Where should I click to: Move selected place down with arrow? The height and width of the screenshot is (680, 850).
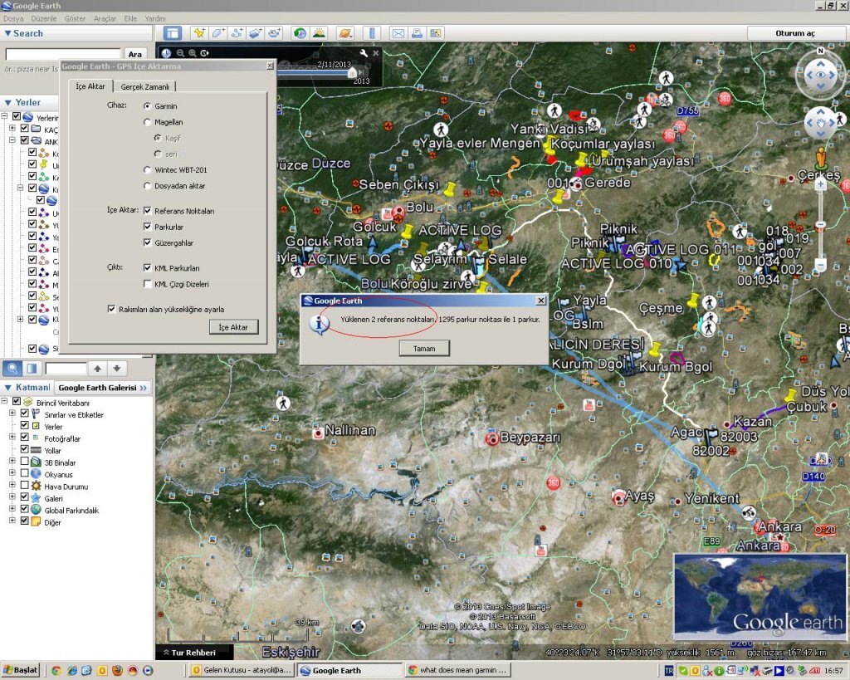pos(116,369)
